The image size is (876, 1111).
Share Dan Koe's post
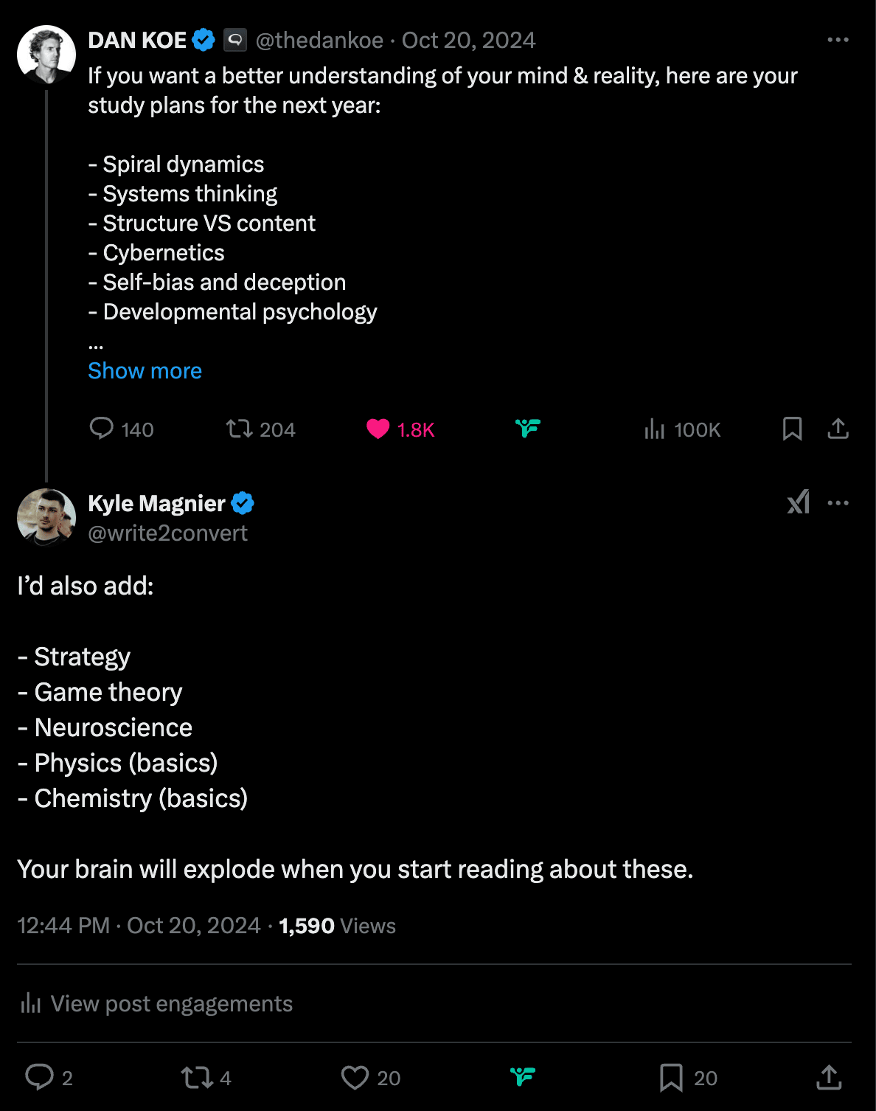click(x=838, y=429)
